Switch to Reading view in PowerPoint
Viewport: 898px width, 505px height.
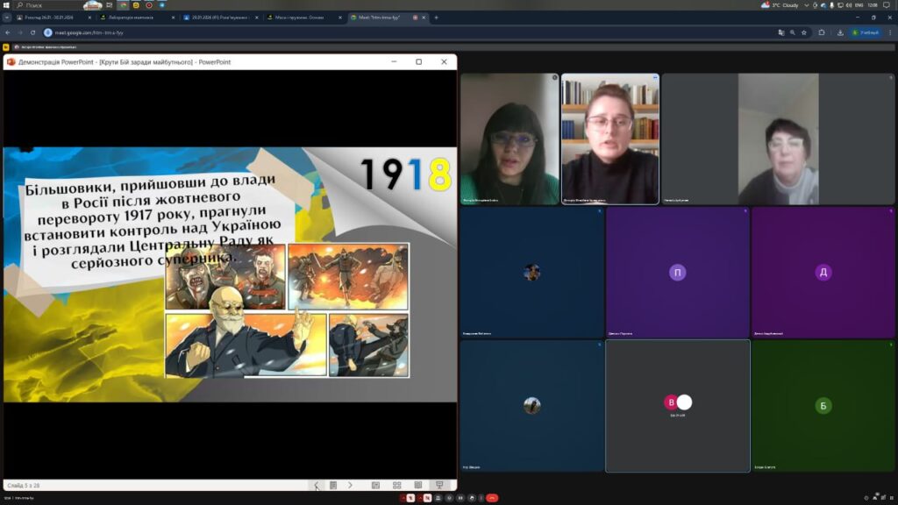click(x=417, y=485)
